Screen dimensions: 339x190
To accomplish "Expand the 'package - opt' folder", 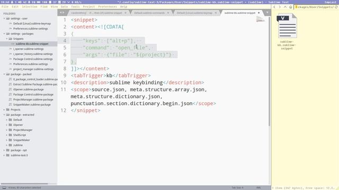I will click(4, 150).
